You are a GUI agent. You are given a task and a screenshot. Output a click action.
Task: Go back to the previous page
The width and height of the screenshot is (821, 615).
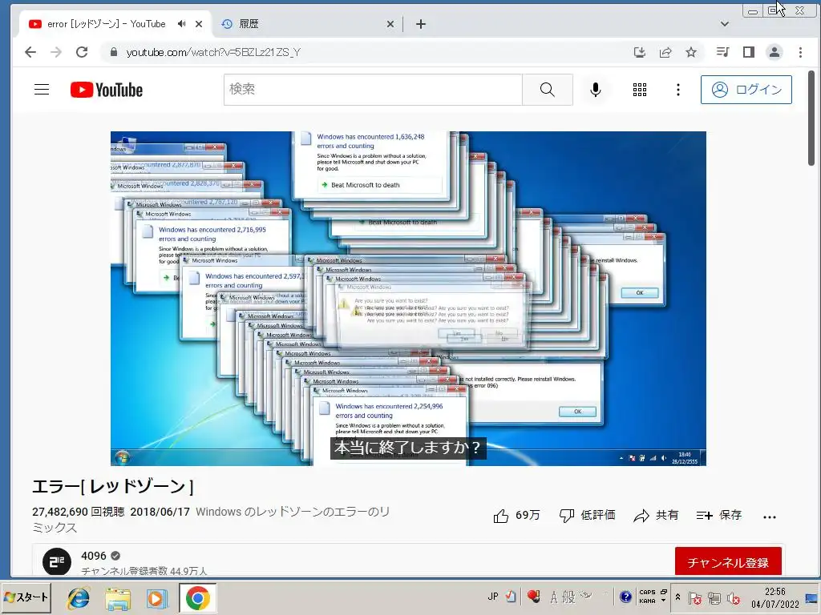click(x=30, y=52)
